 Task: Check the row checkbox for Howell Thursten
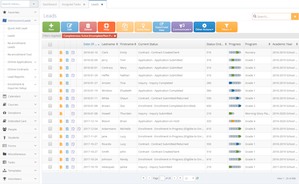[x=50, y=113]
